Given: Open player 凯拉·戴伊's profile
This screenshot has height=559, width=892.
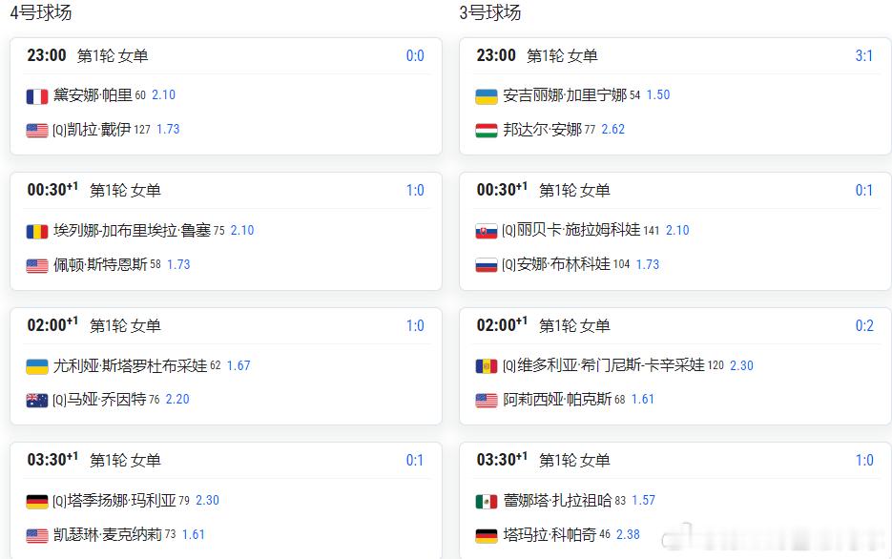Looking at the screenshot, I should pyautogui.click(x=99, y=130).
